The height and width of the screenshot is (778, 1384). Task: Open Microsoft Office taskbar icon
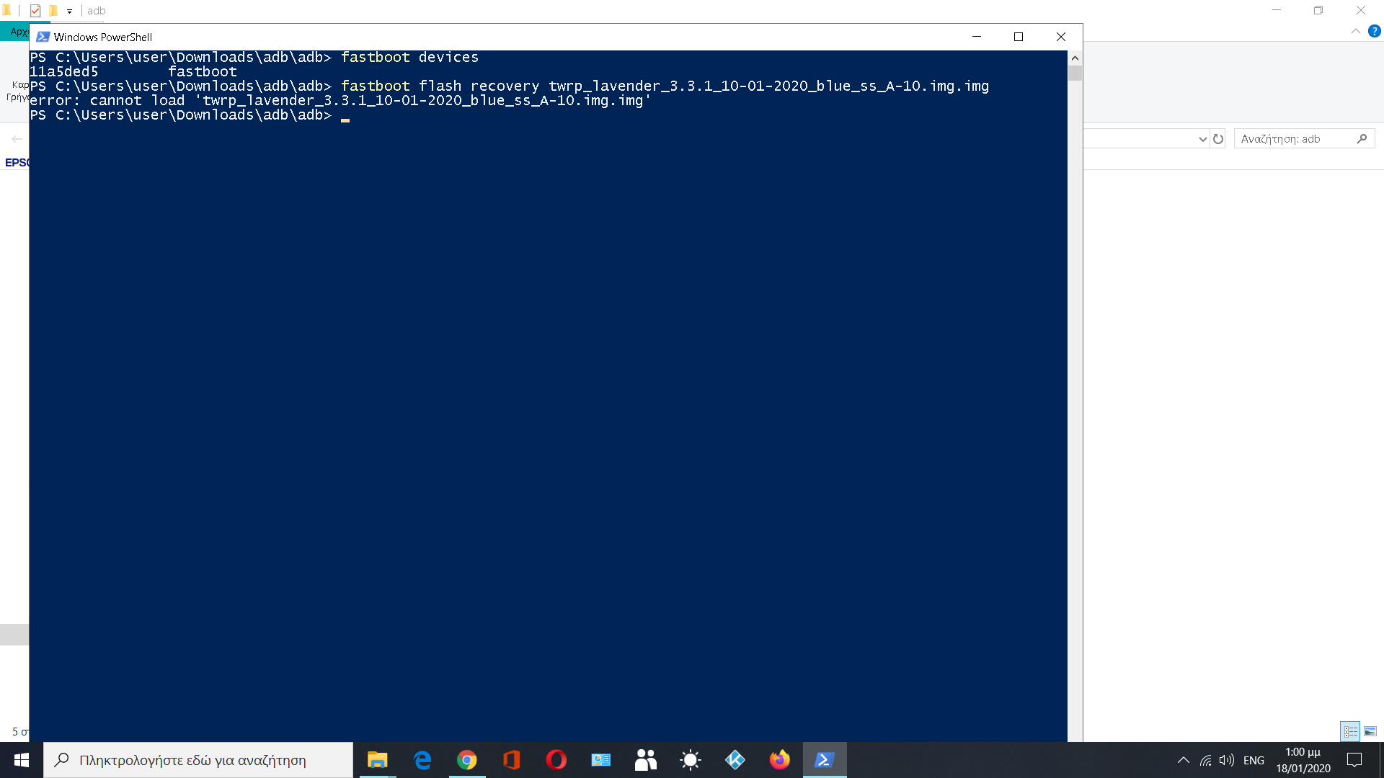tap(512, 760)
